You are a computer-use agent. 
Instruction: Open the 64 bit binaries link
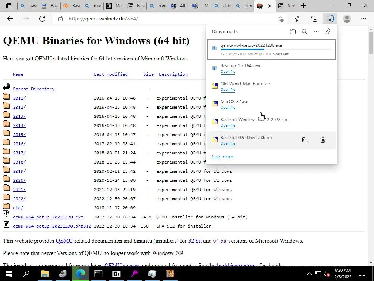point(220,241)
